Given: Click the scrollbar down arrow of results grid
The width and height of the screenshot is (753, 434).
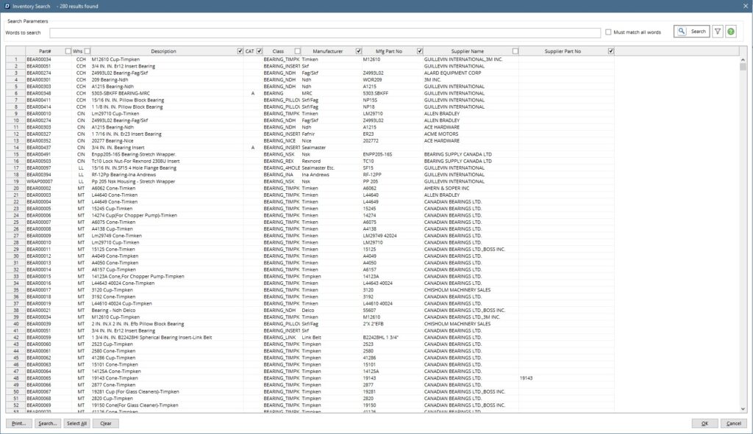Looking at the screenshot, I should pyautogui.click(x=743, y=409).
